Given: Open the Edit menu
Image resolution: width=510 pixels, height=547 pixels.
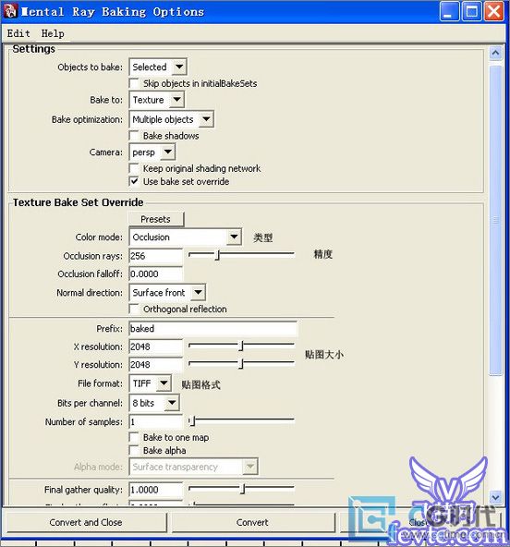Looking at the screenshot, I should point(18,33).
